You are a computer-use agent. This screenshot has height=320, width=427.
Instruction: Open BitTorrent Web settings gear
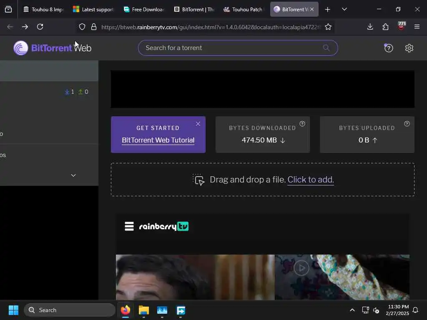[x=409, y=48]
